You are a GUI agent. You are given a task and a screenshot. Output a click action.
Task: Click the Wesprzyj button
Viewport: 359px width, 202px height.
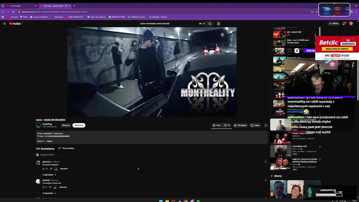coord(66,125)
